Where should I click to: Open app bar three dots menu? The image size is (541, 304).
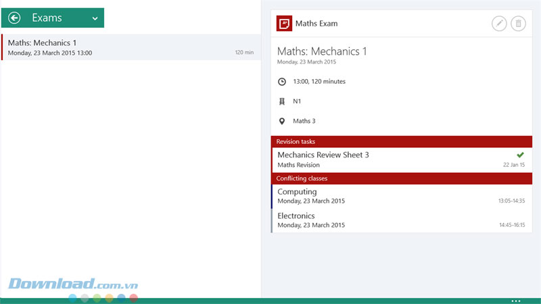[x=516, y=300]
